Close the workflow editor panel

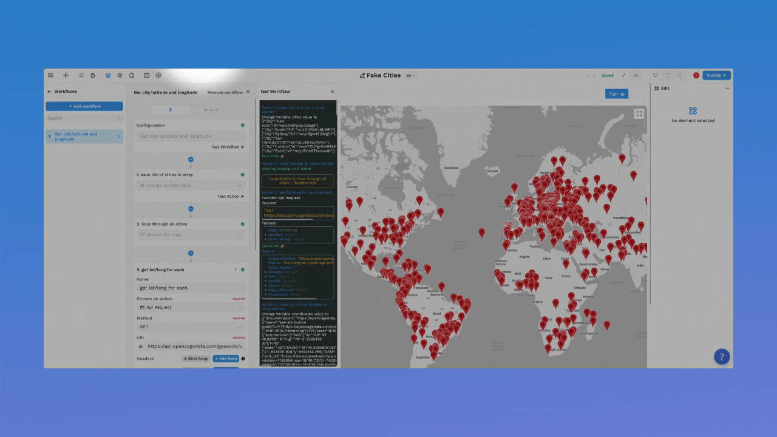point(248,92)
